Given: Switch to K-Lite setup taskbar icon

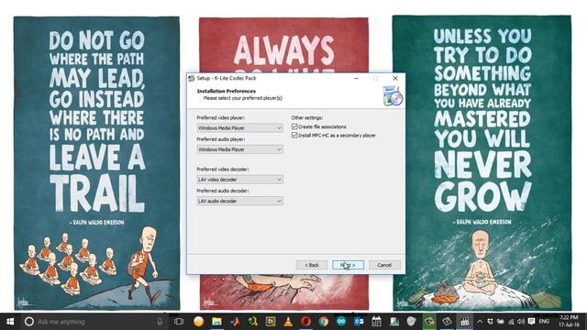Looking at the screenshot, I should 465,322.
